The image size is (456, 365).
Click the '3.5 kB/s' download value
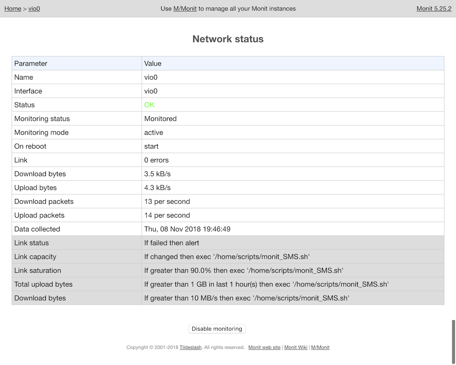157,174
